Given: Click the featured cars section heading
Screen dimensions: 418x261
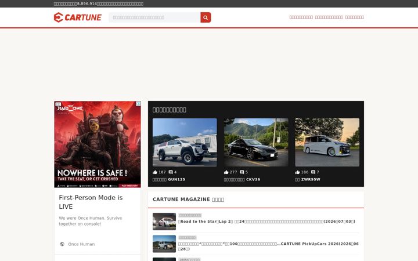Looking at the screenshot, I should pyautogui.click(x=170, y=110).
